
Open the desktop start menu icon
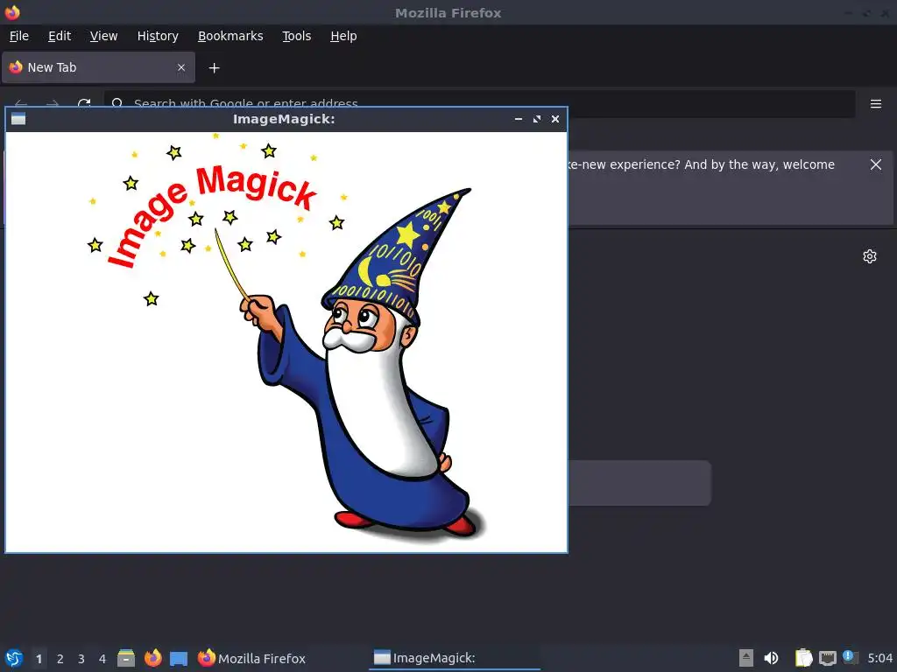click(14, 658)
